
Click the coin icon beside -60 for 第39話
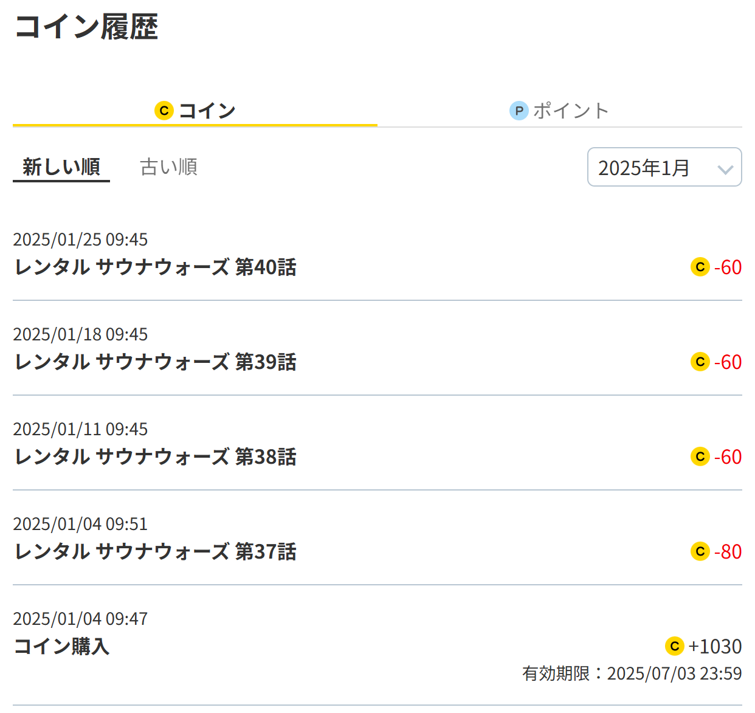[x=700, y=362]
